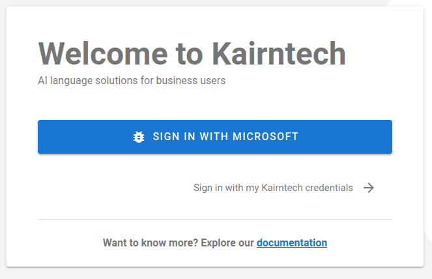Click the right arrow icon beside Kairntech credentials
432x279 pixels.
pos(369,188)
